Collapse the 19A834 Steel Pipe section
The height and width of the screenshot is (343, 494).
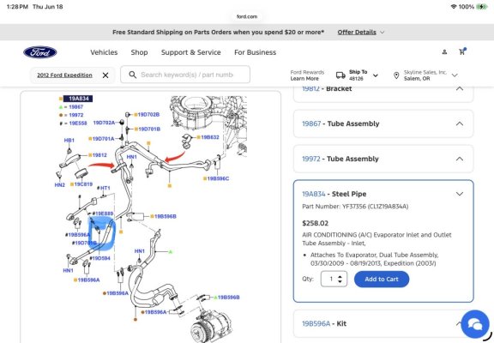[x=383, y=194]
